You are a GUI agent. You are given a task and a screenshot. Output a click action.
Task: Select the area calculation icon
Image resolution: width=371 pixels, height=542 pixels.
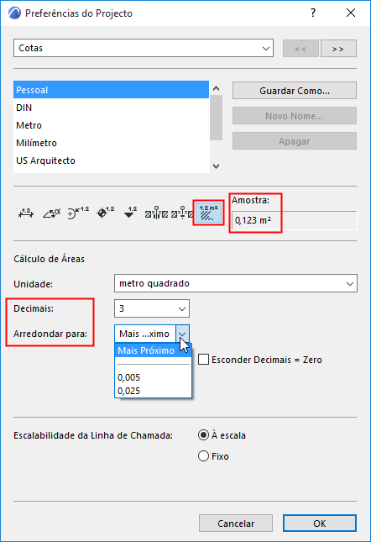click(x=209, y=213)
